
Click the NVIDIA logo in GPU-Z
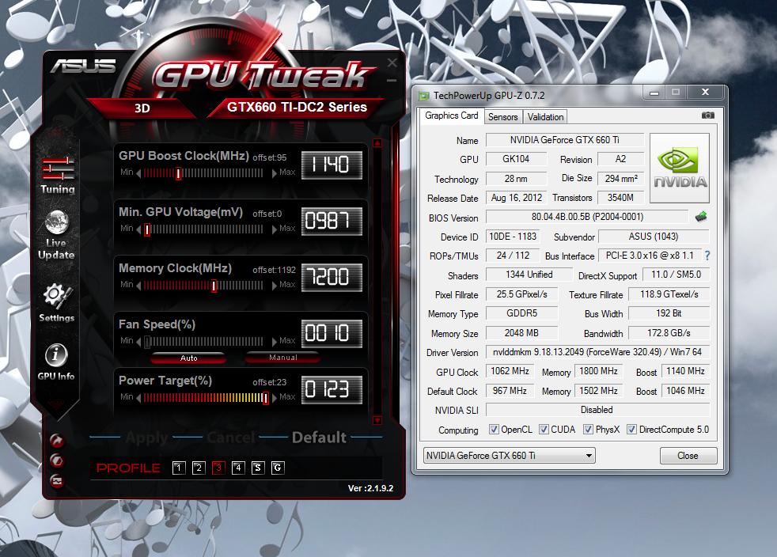[680, 168]
